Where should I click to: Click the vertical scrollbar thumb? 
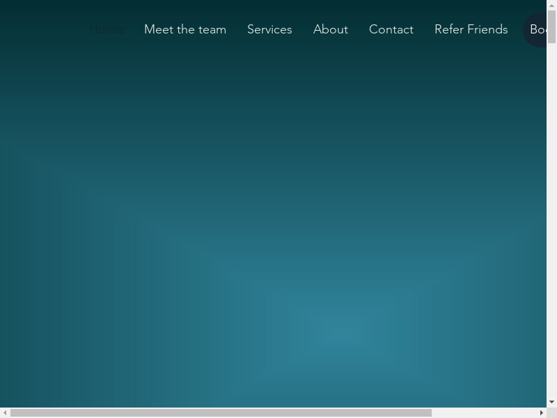point(551,26)
